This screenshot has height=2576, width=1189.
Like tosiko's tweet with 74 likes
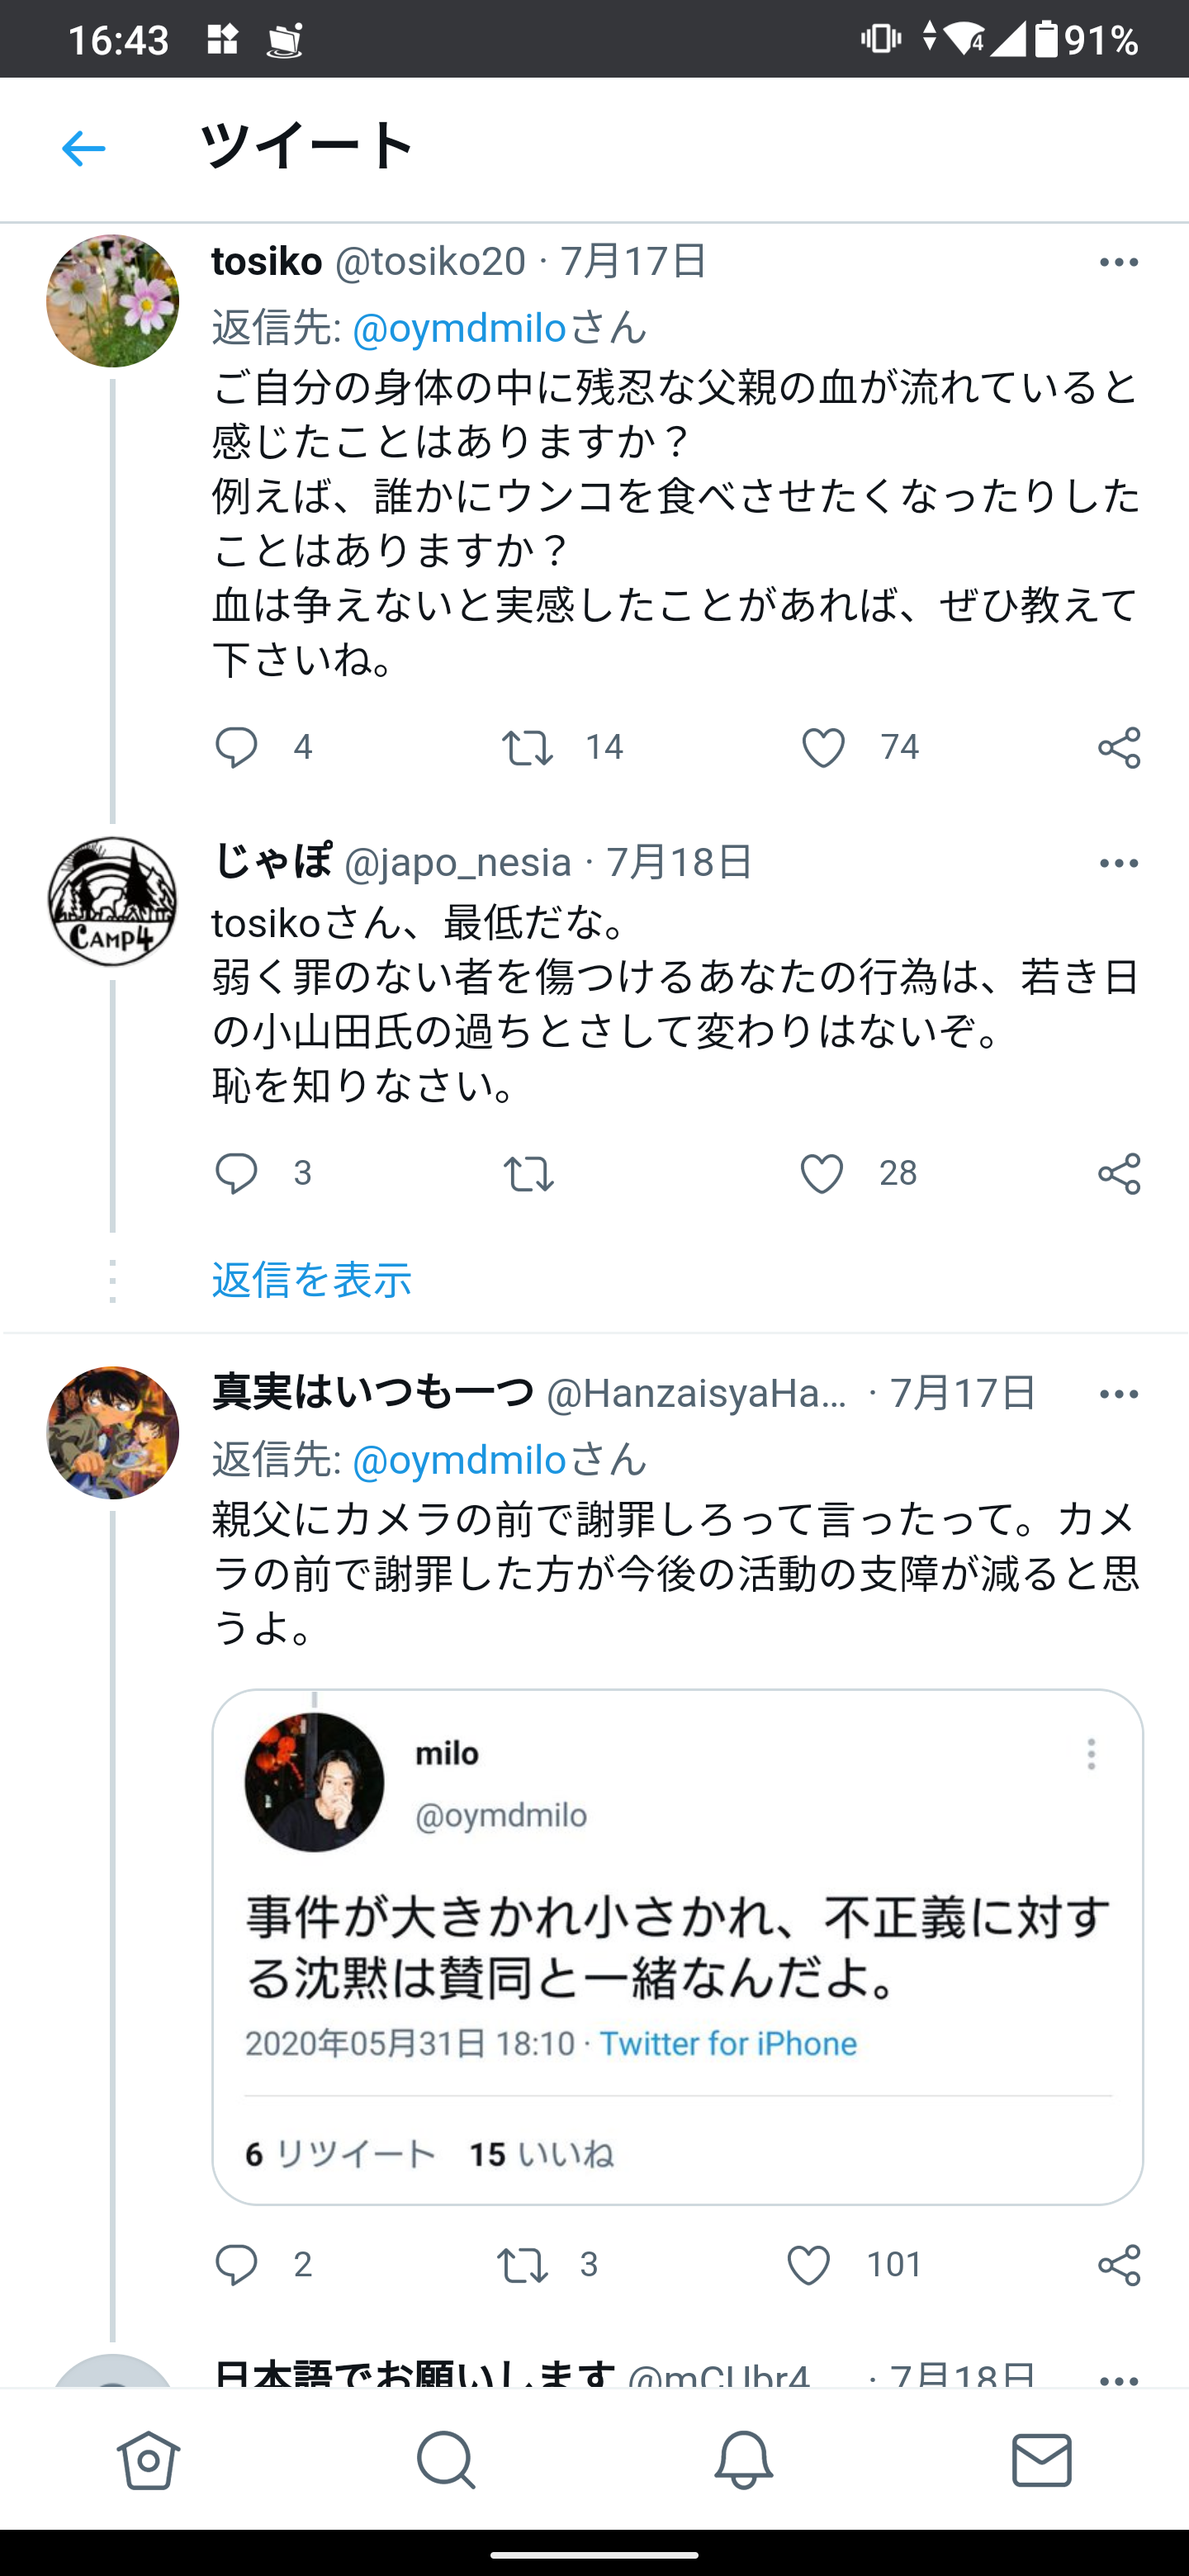point(823,748)
